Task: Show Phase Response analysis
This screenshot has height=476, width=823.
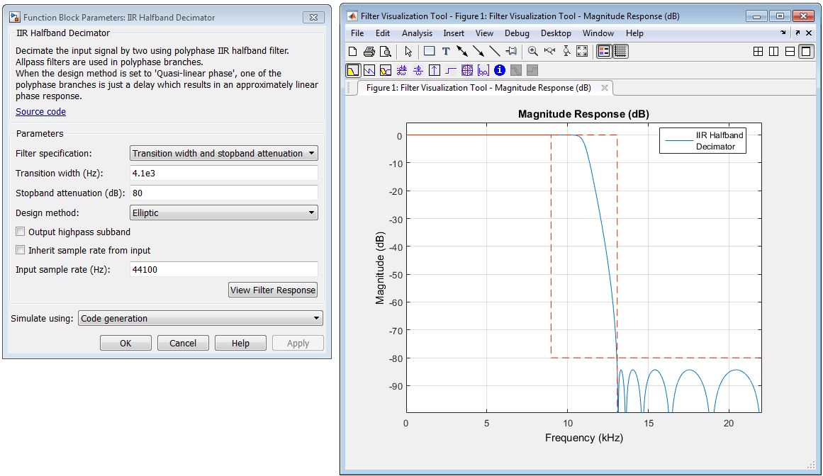Action: pyautogui.click(x=369, y=70)
